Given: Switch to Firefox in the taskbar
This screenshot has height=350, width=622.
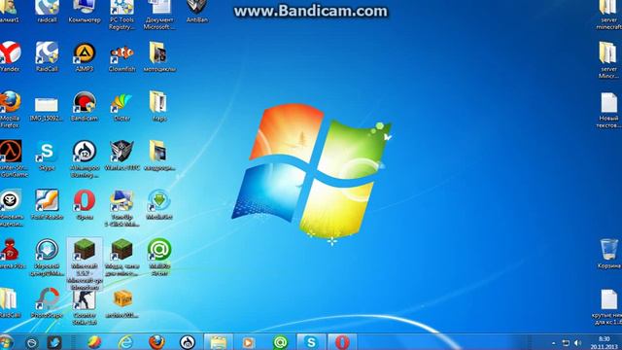Looking at the screenshot, I should 156,342.
